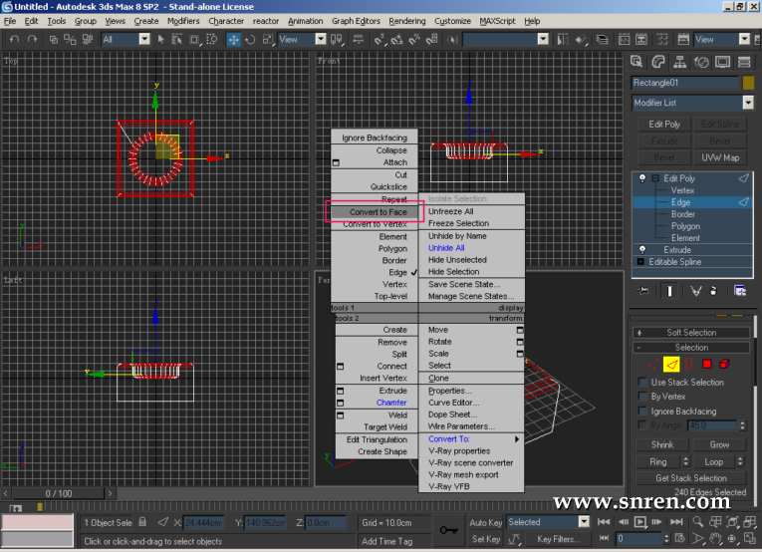Click the Set Keys key icon
The image size is (762, 552).
coord(448,530)
